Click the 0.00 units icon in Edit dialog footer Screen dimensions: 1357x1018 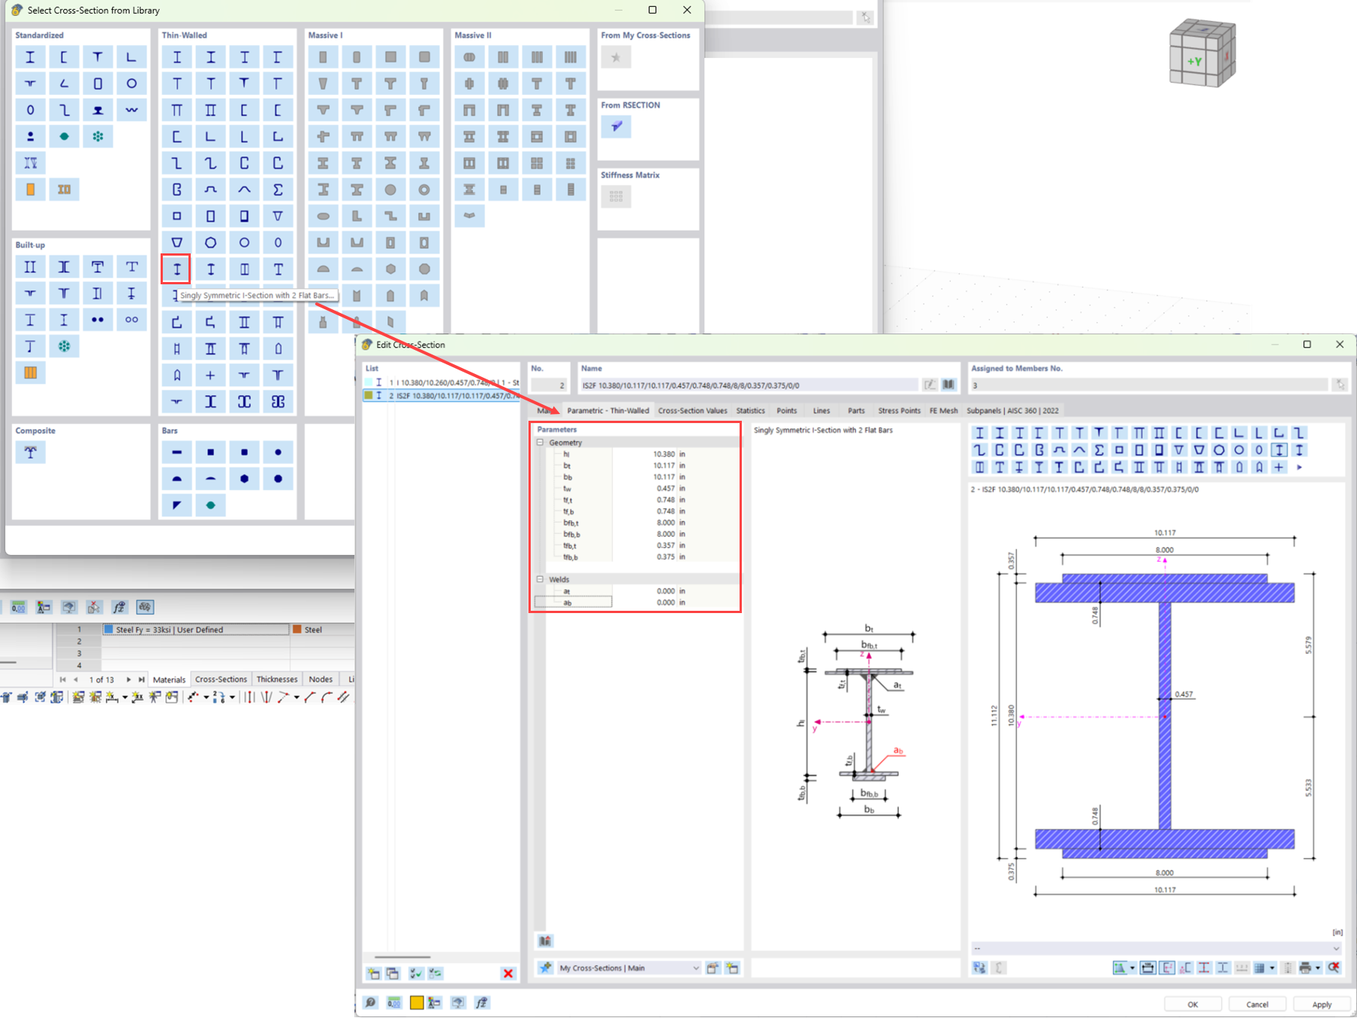394,1002
